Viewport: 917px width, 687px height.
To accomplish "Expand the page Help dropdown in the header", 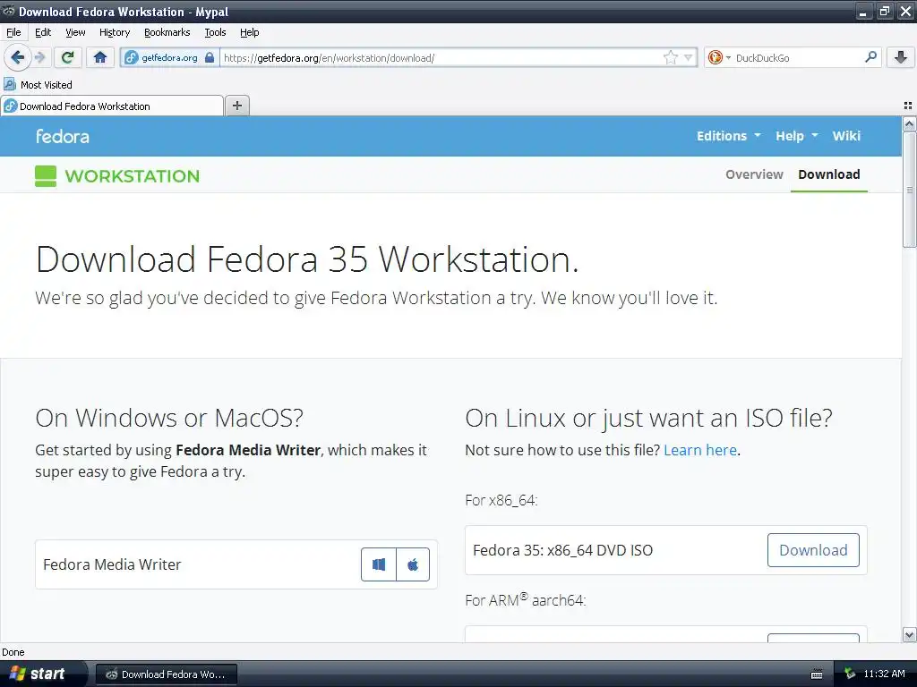I will point(796,136).
